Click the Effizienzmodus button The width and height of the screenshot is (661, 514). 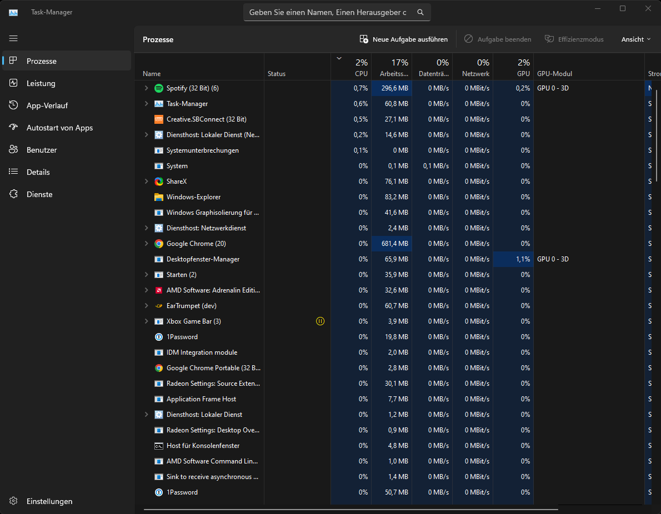pyautogui.click(x=574, y=39)
